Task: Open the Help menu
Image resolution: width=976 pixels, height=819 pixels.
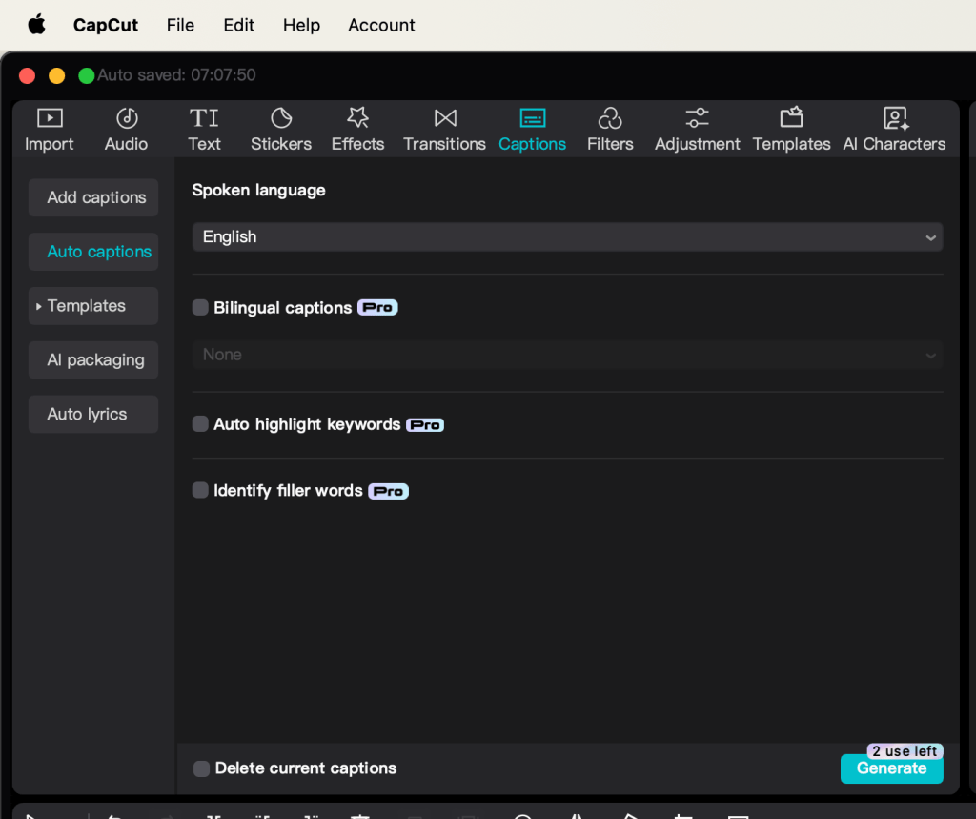Action: pyautogui.click(x=301, y=25)
